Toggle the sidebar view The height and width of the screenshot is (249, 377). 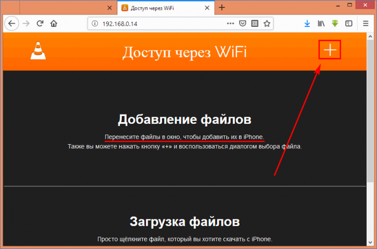coord(348,24)
